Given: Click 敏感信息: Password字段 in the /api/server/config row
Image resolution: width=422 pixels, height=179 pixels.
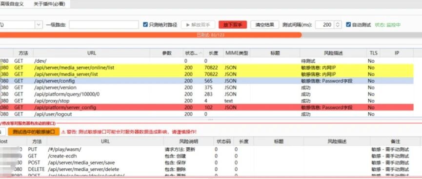Looking at the screenshot, I should 327,81.
